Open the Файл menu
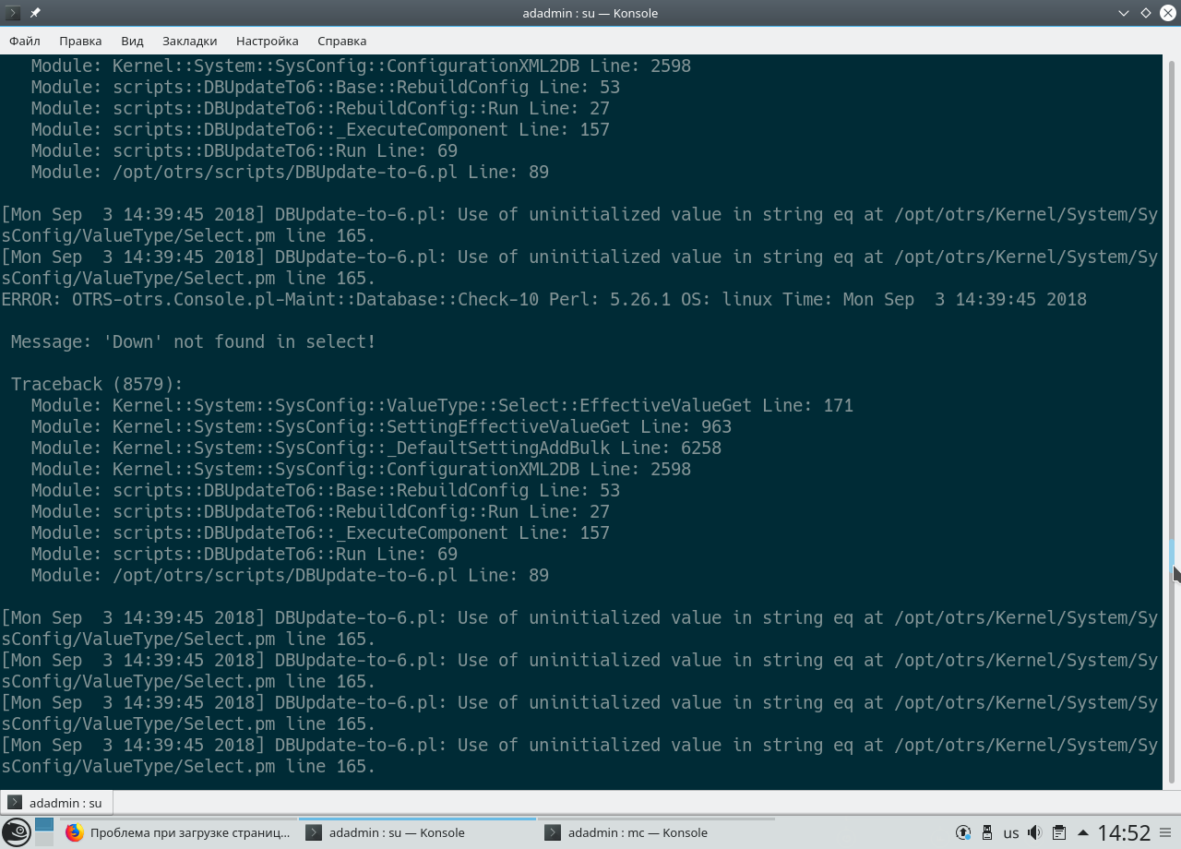1181x849 pixels. (25, 41)
